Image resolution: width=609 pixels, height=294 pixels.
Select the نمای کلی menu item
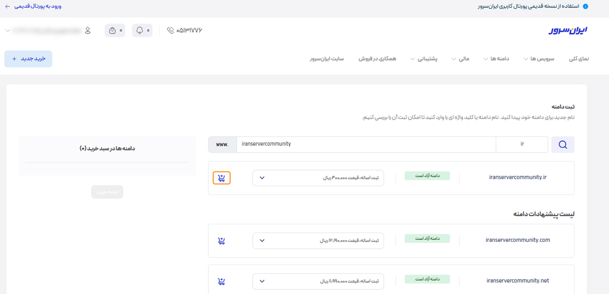(579, 58)
